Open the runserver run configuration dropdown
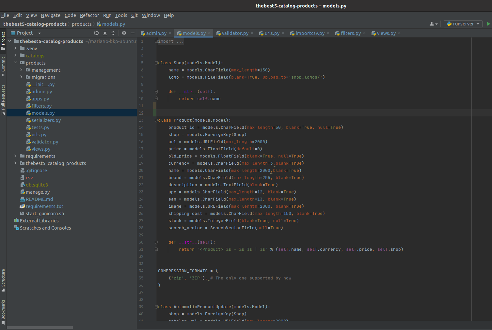The image size is (492, 330). pyautogui.click(x=463, y=24)
